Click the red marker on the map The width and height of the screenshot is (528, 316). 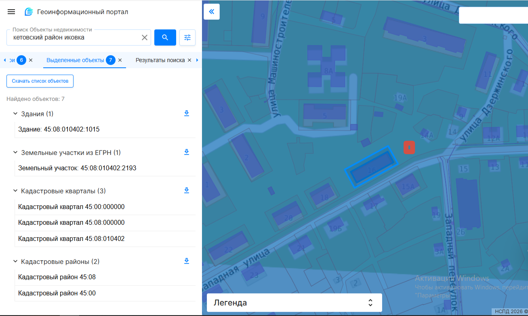click(409, 147)
